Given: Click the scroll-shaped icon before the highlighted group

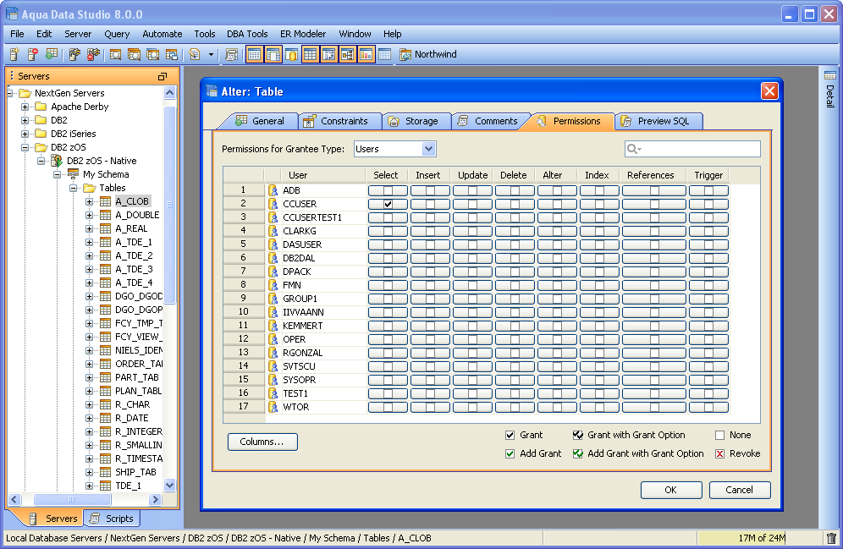Looking at the screenshot, I should coord(232,54).
